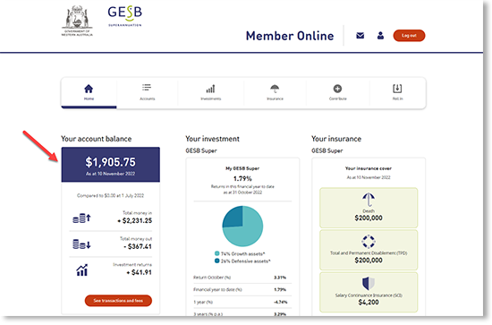
Task: Click the 74% Growth assets legend swatch
Action: click(216, 253)
